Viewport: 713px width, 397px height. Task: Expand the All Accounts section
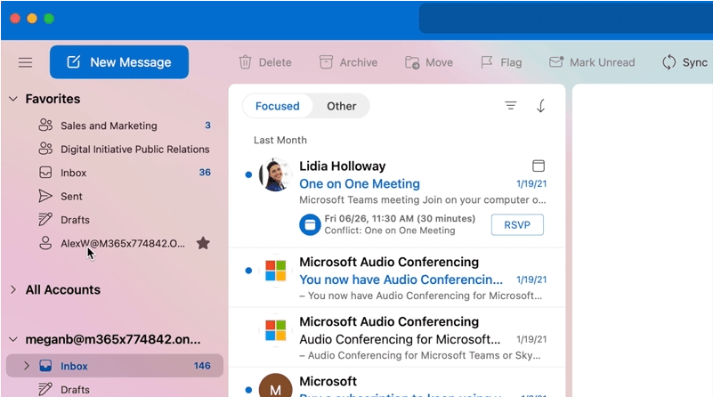13,289
